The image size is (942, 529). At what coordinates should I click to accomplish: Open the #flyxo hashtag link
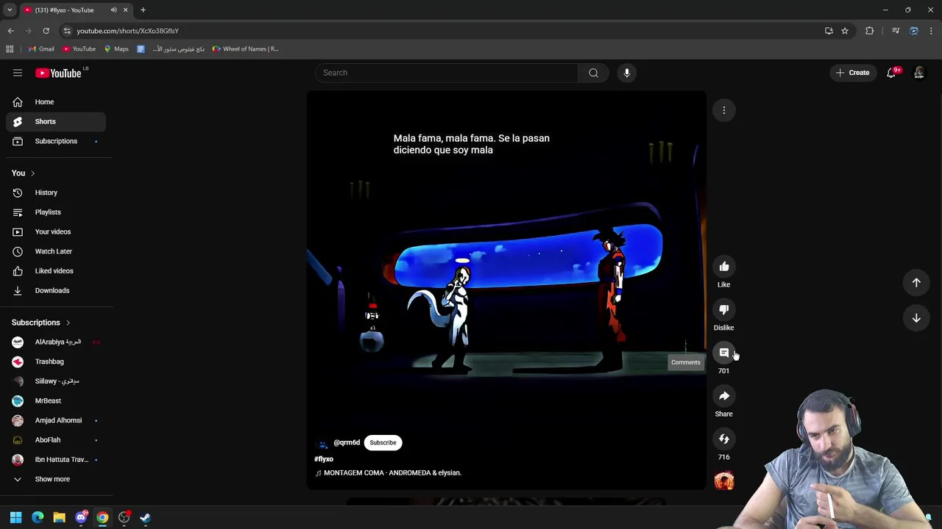[x=324, y=459]
